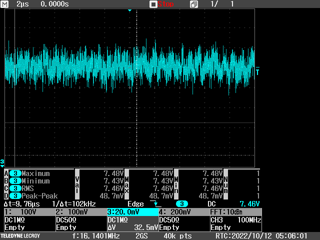
Task: Click the trigger level T marker at right
Action: [257, 71]
